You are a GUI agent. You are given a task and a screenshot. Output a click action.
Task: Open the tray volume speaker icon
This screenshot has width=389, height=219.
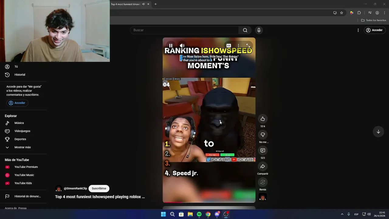coord(369,214)
